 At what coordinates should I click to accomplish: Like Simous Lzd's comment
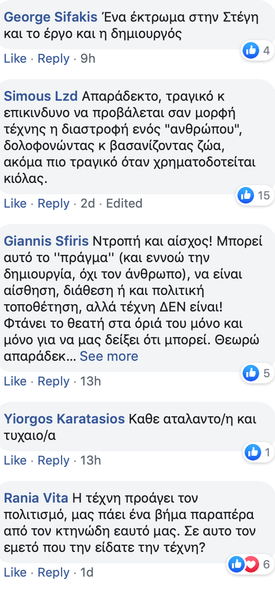point(15,203)
